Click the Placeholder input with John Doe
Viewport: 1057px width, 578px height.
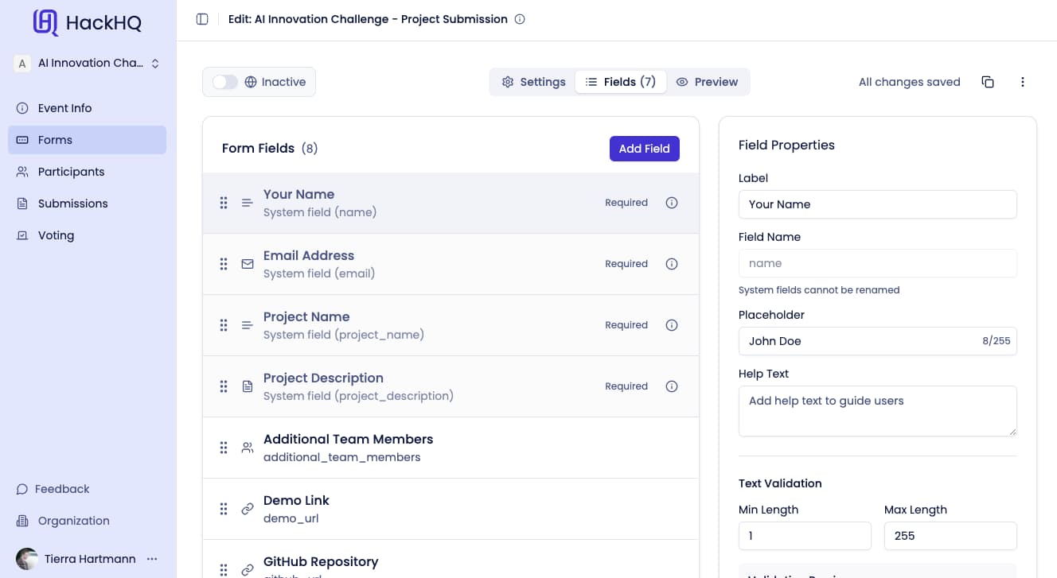(x=860, y=341)
